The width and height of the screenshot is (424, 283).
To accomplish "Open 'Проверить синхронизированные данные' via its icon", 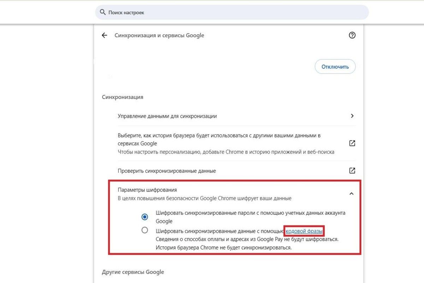I will [352, 171].
